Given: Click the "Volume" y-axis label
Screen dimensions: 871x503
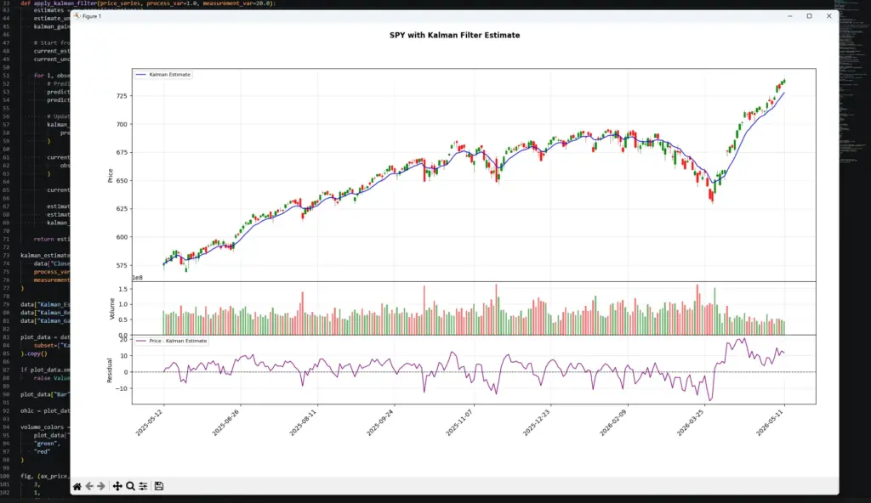Looking at the screenshot, I should [111, 308].
